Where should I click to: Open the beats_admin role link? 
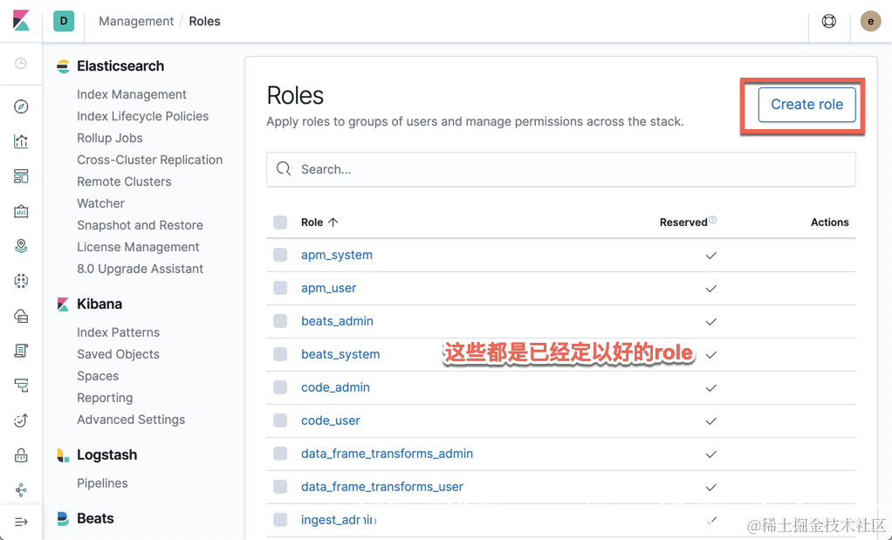coord(338,321)
